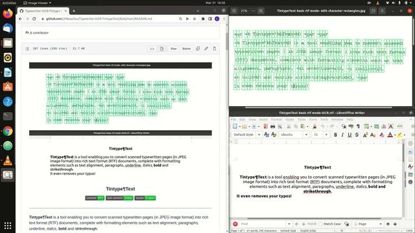The image size is (415, 233).
Task: Export as PDF in Writer toolbar
Action: coord(265,126)
